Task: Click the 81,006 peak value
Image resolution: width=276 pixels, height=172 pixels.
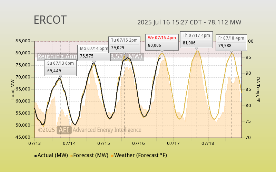Action: coord(189,43)
